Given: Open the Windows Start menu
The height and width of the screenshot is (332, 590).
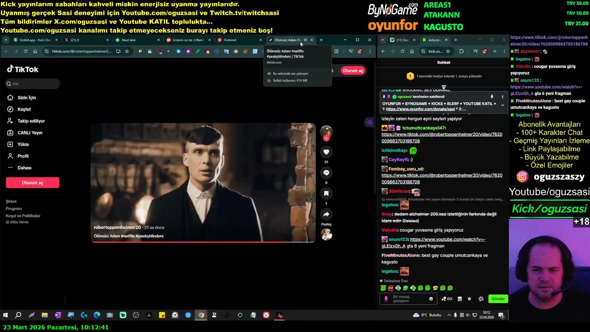Looking at the screenshot, I should point(6,315).
